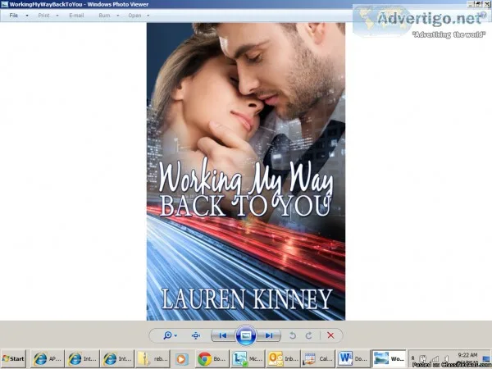Image resolution: width=492 pixels, height=369 pixels.
Task: Rotate the image counterclockwise
Action: click(293, 335)
